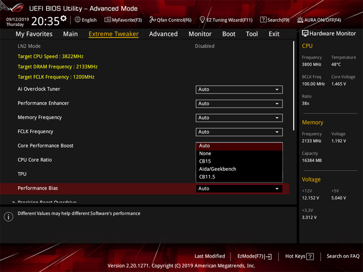The height and width of the screenshot is (272, 363).
Task: Click the Performance Bias label
Action: click(x=38, y=188)
